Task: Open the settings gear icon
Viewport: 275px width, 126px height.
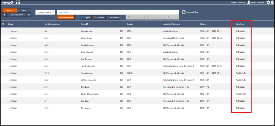Action: [x=268, y=2]
